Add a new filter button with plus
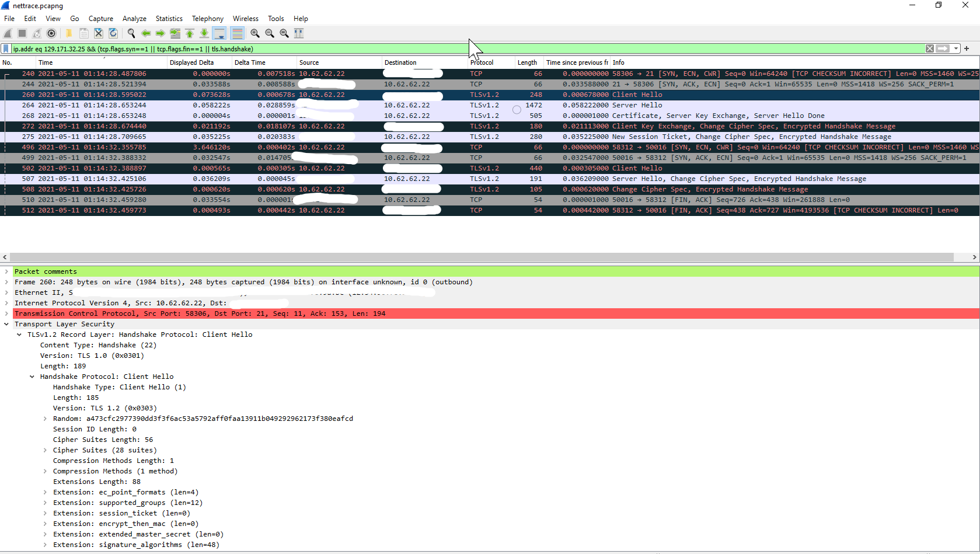 [x=967, y=48]
